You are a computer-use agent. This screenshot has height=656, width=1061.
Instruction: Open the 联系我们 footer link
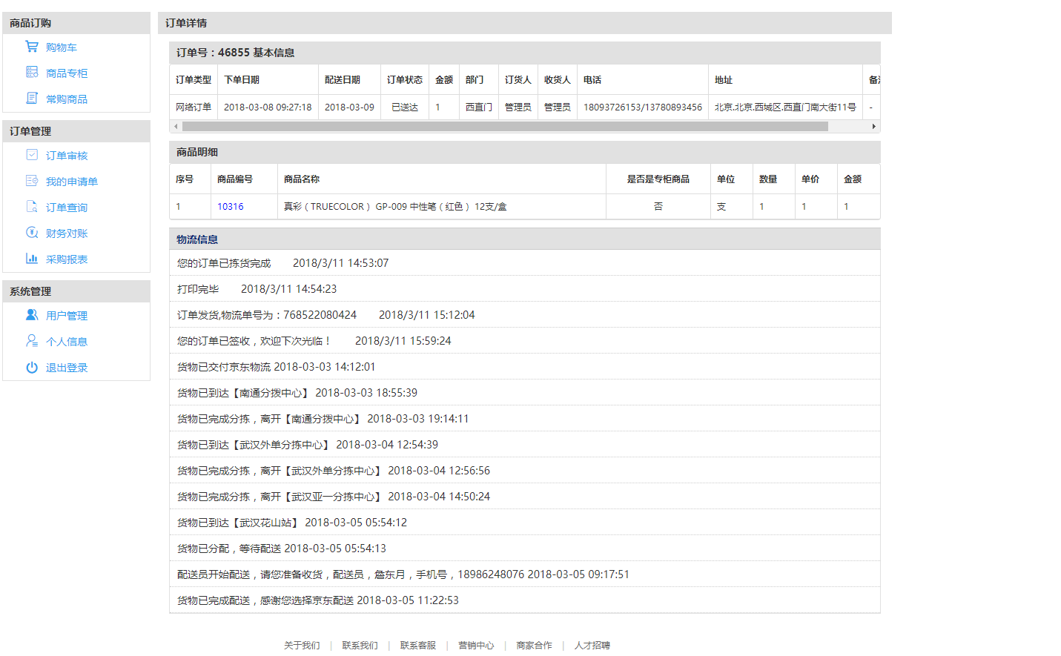[x=360, y=646]
